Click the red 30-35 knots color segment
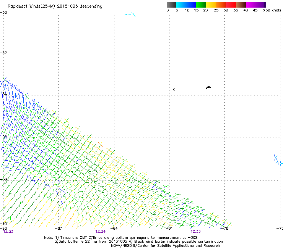 231,5
